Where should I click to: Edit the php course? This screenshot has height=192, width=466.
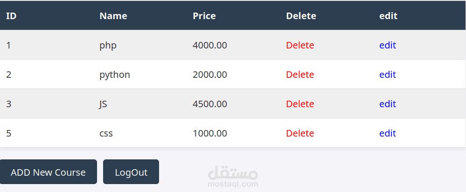tap(388, 45)
